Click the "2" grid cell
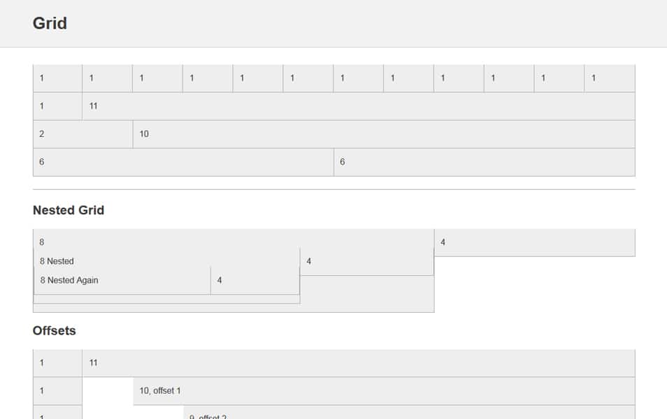This screenshot has width=667, height=419. [83, 134]
